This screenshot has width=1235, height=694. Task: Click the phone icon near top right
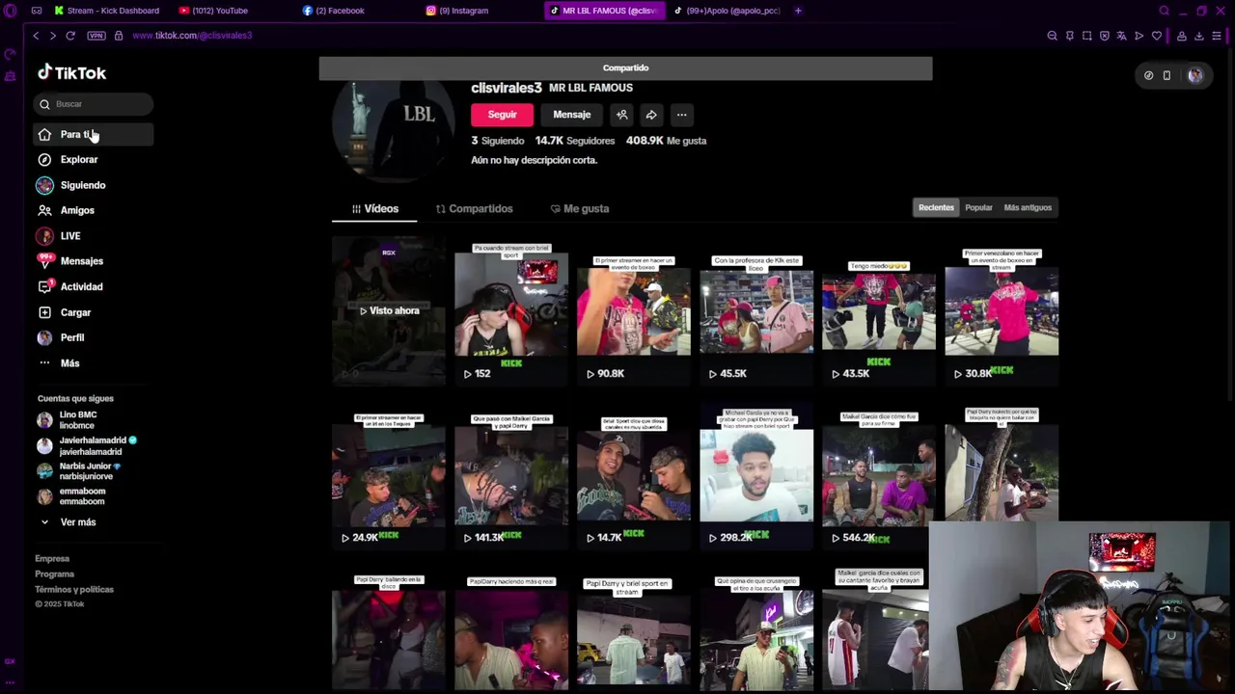point(1166,75)
